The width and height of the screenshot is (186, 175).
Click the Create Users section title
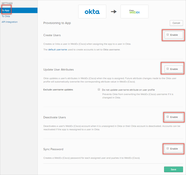(x=52, y=35)
